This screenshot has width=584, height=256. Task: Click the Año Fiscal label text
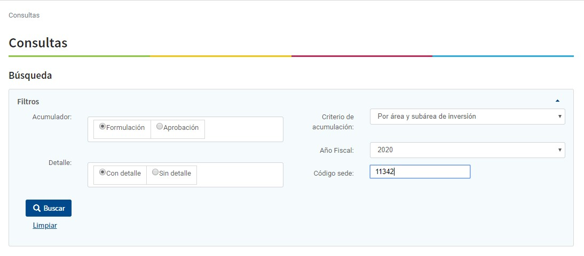(336, 151)
